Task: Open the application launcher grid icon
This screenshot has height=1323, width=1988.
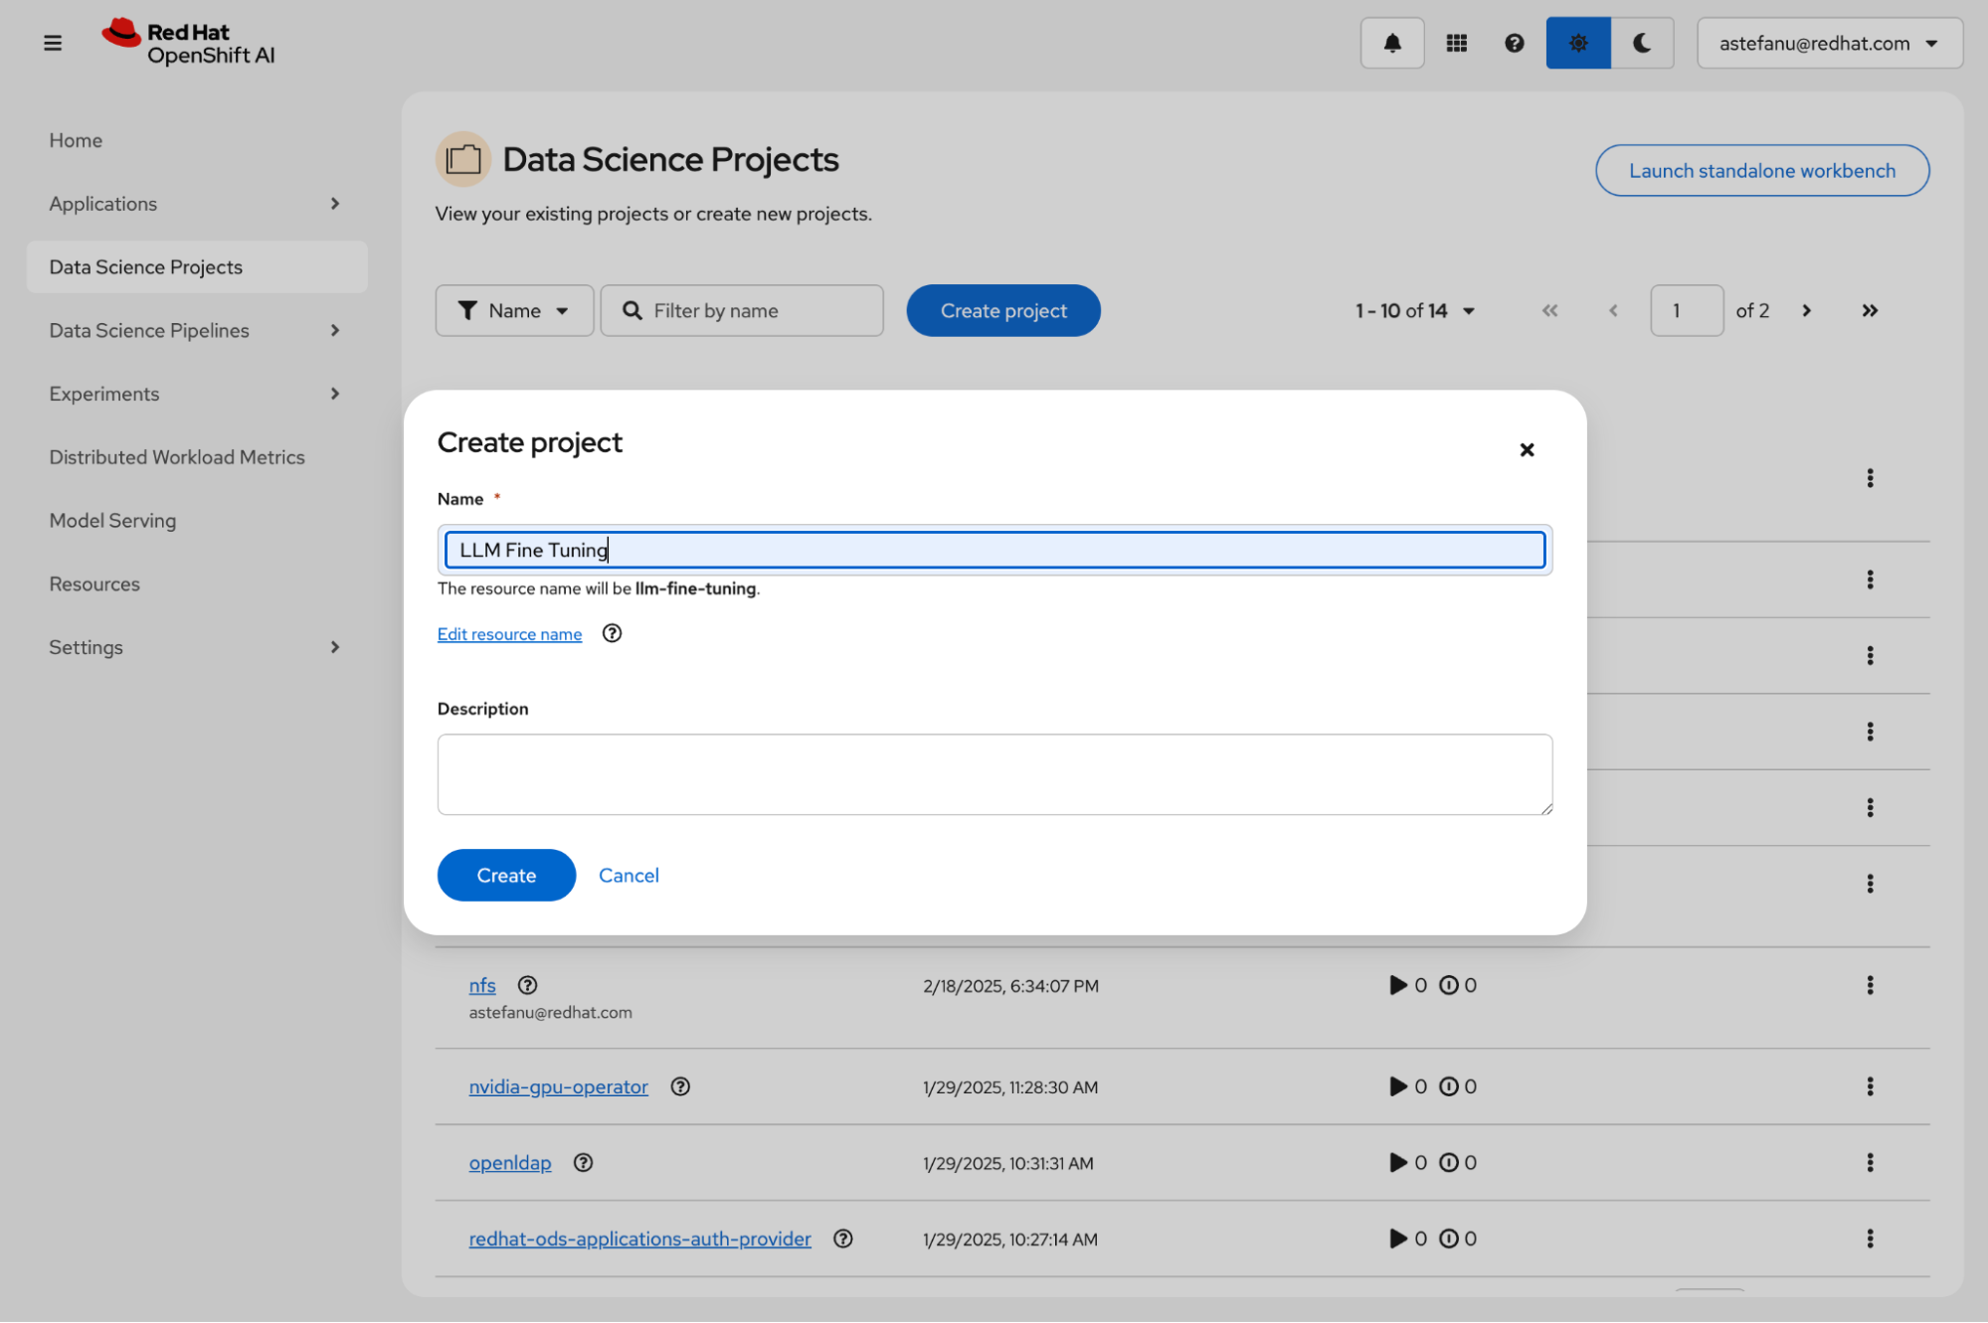Action: [x=1456, y=43]
